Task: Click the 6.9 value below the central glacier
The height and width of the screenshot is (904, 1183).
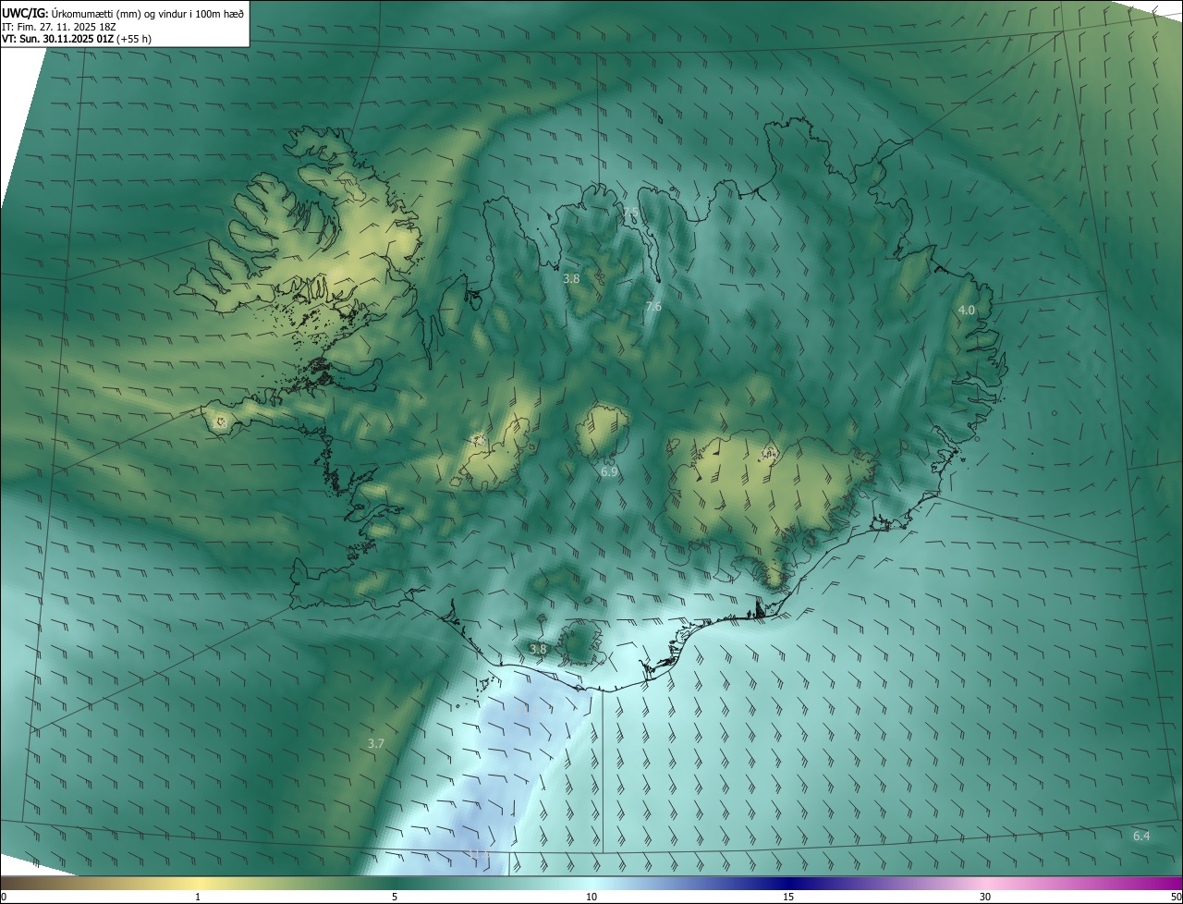Action: (x=609, y=471)
